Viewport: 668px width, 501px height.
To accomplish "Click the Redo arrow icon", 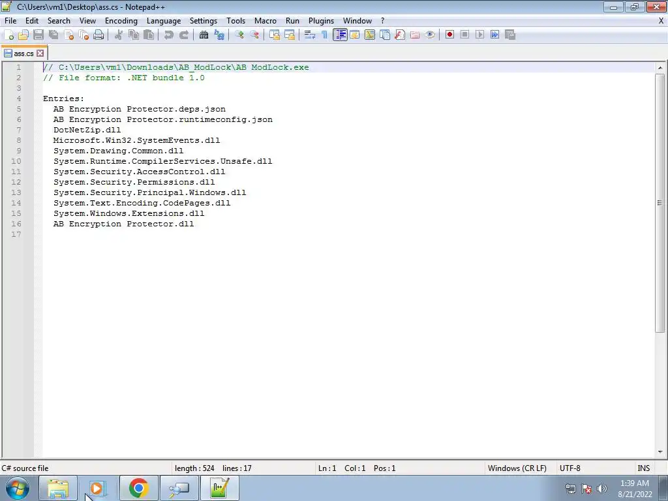I will pyautogui.click(x=183, y=35).
